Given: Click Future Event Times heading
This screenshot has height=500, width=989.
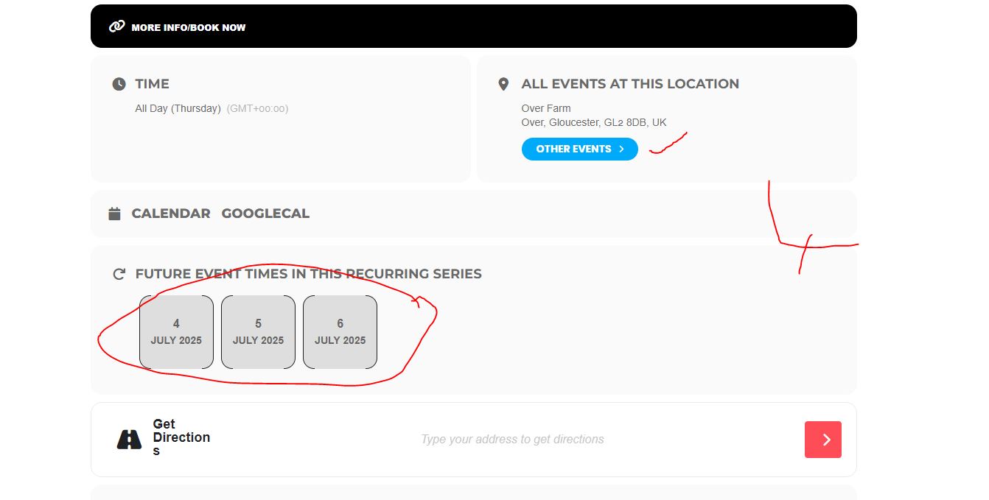Looking at the screenshot, I should tap(308, 274).
